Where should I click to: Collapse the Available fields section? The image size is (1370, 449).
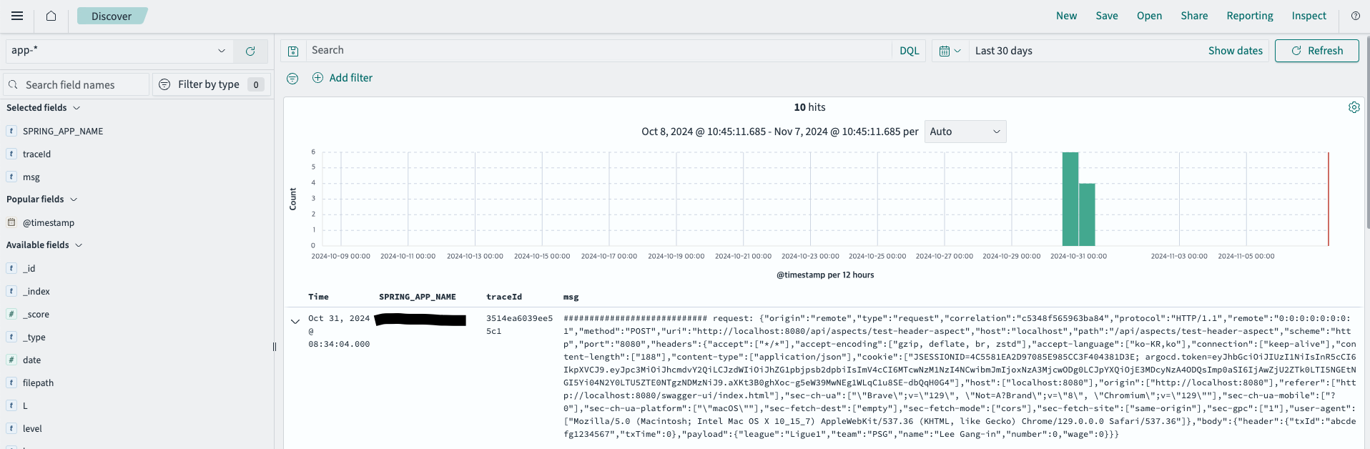pos(44,245)
